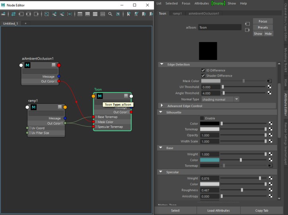Enable the Silhouette checkbox
Viewport: 288px width, 215px height.
[x=202, y=118]
